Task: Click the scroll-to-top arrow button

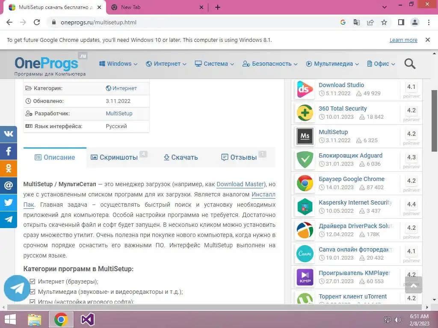Action: coord(414,285)
